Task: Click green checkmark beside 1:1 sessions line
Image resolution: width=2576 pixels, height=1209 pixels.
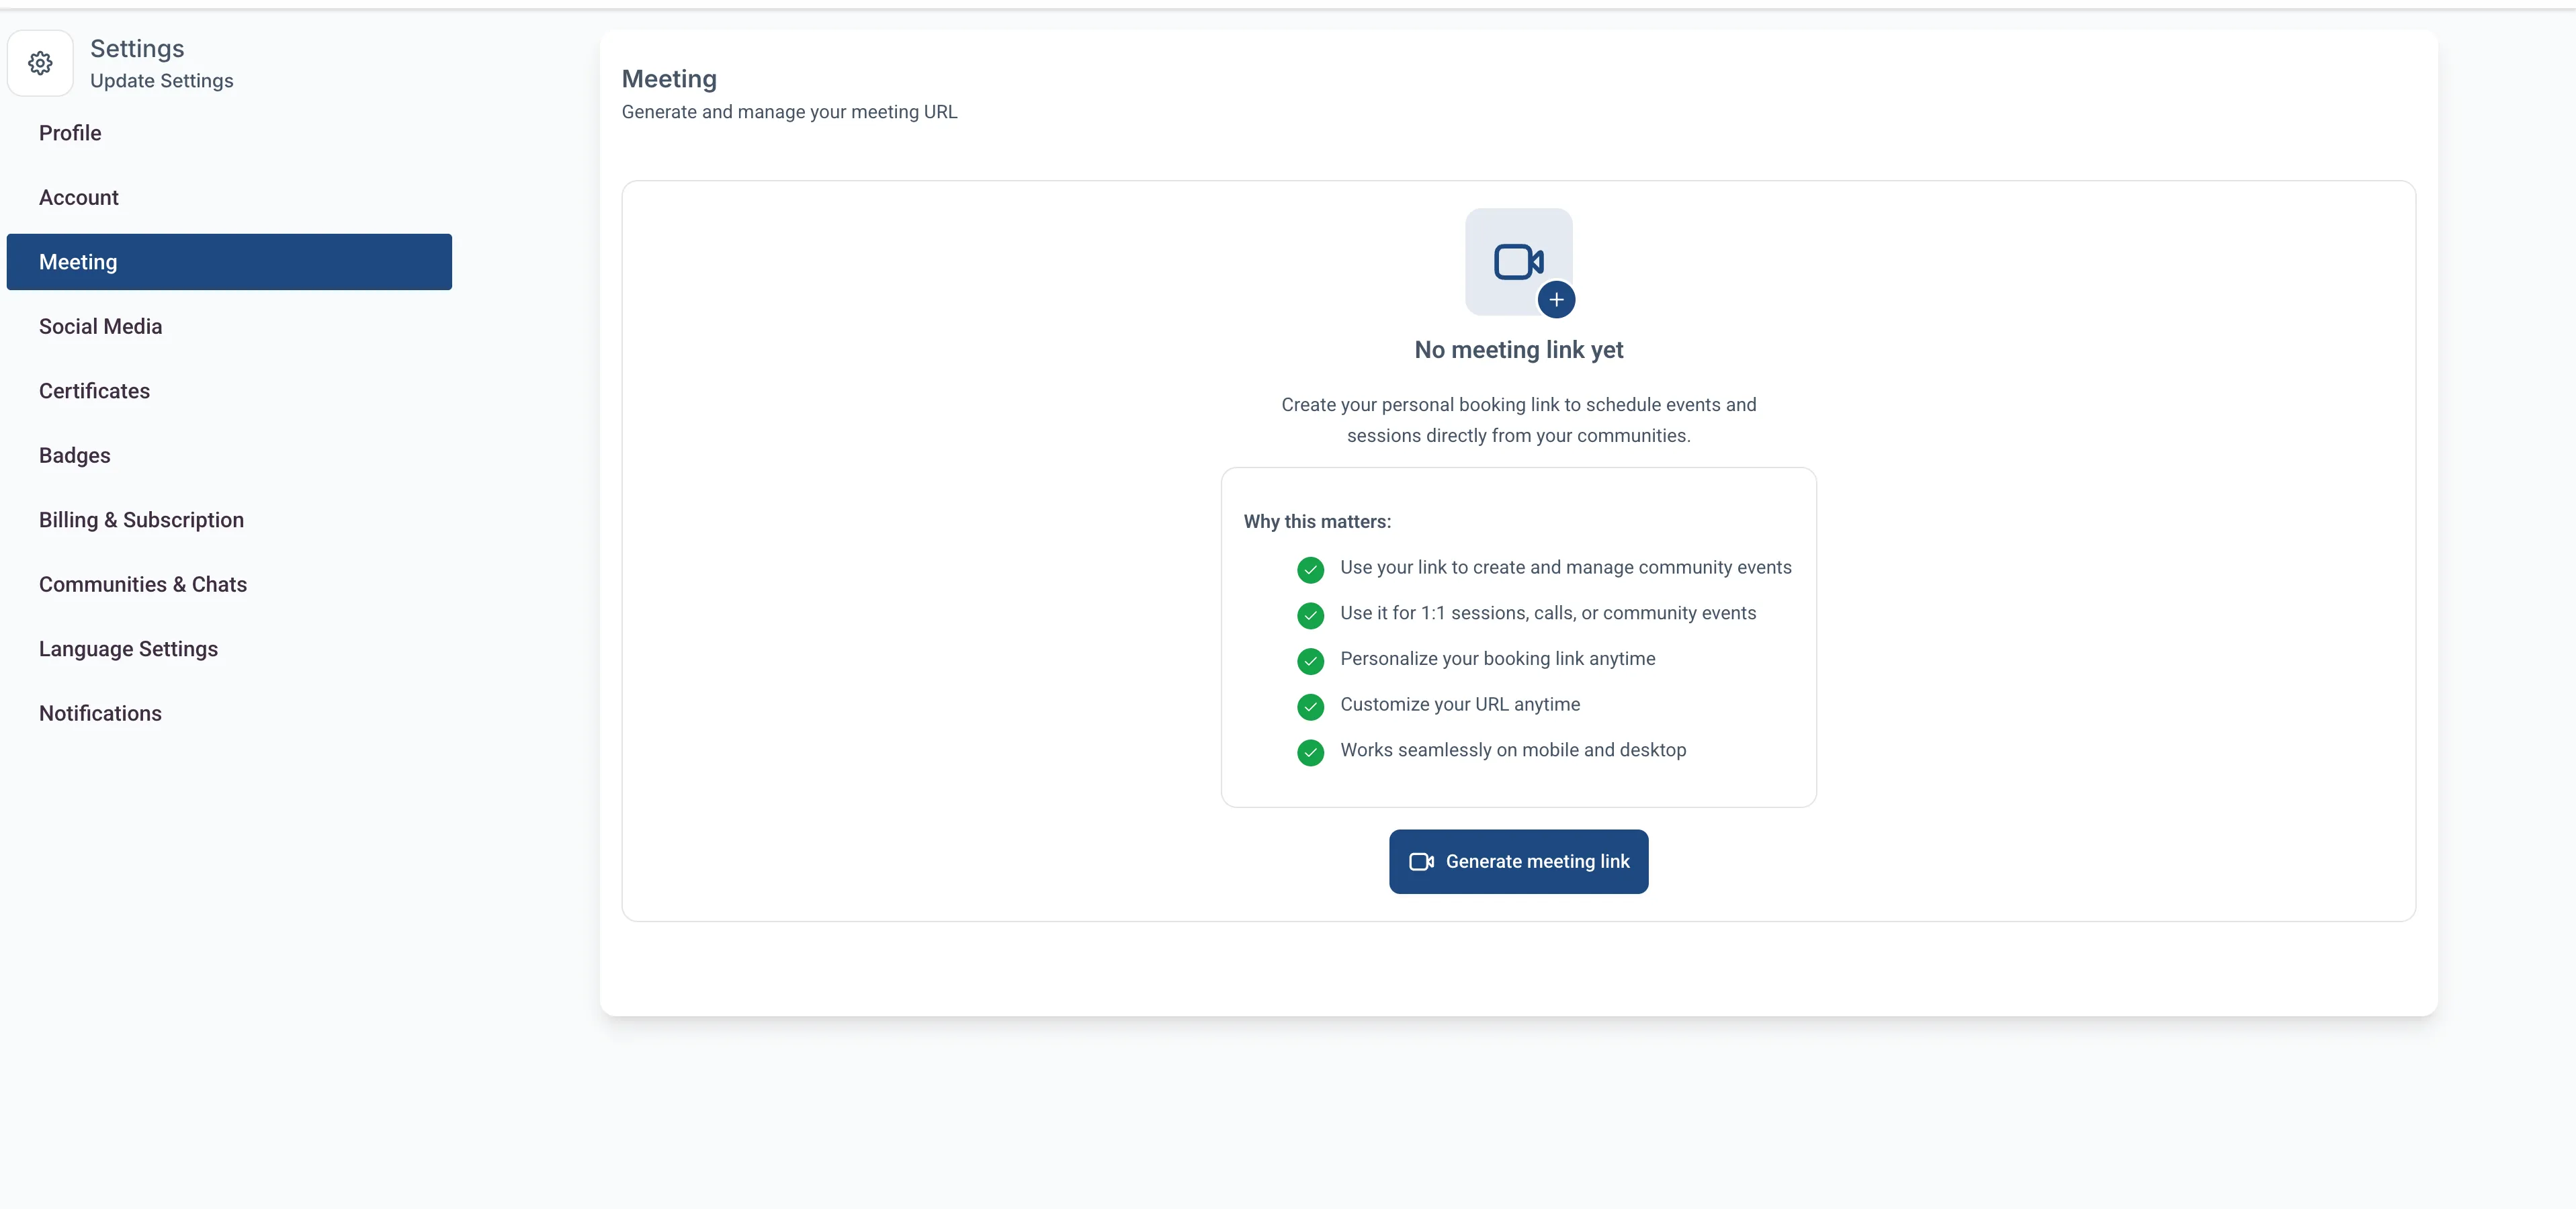Action: point(1310,615)
